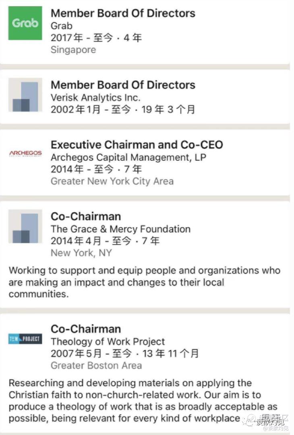Open Archegos Capital Management, LP link
This screenshot has width=294, height=435.
pyautogui.click(x=128, y=157)
